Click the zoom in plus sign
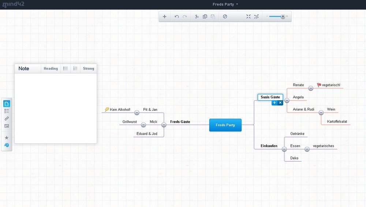Screen dimensions: 366x207 [287, 16]
